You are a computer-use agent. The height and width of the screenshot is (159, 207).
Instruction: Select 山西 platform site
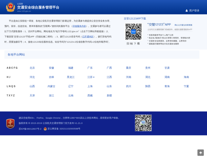click(32, 86)
